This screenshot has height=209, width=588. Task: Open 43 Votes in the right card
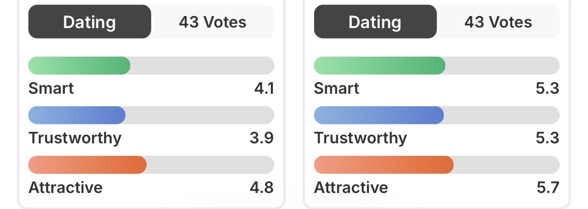point(498,22)
